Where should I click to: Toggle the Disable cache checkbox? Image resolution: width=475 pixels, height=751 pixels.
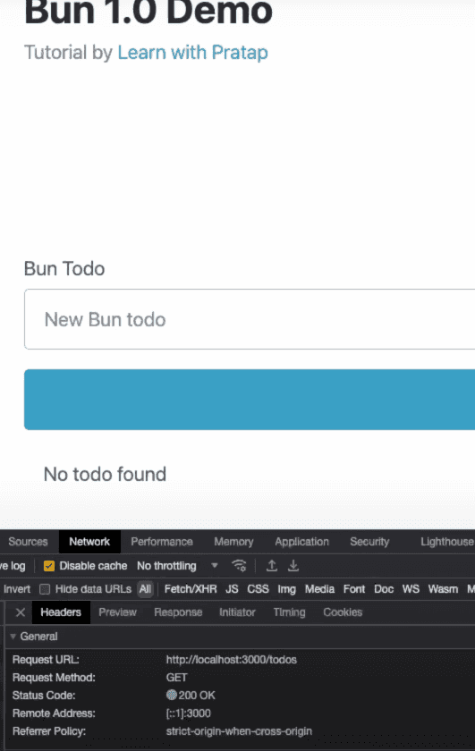(49, 566)
